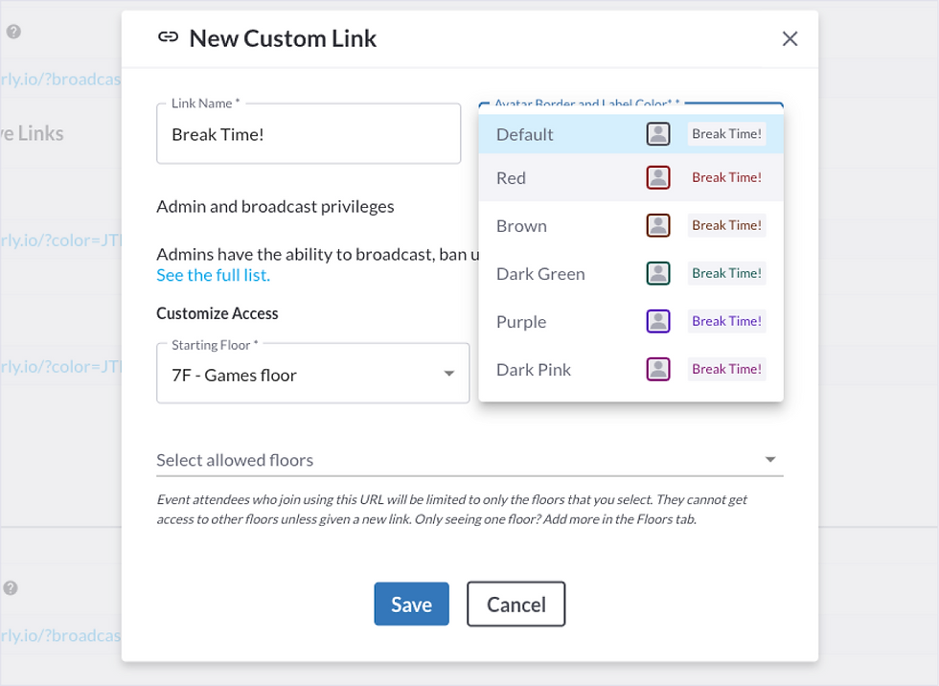This screenshot has height=686, width=939.
Task: Close the New Custom Link dialog
Action: [790, 39]
